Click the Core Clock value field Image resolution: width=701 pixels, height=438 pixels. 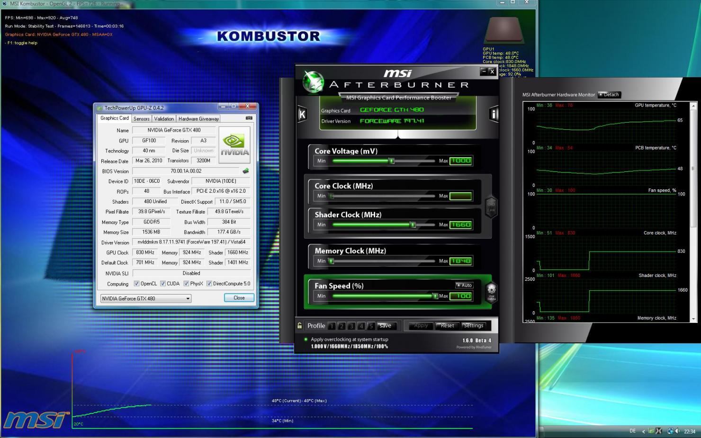(460, 196)
